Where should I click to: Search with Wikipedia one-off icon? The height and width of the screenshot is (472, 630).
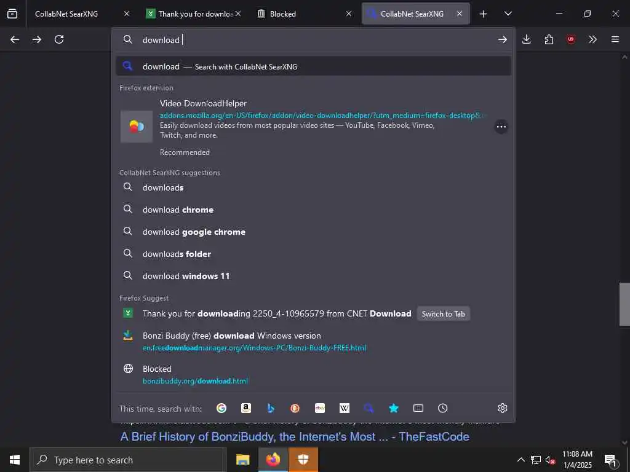click(x=345, y=408)
